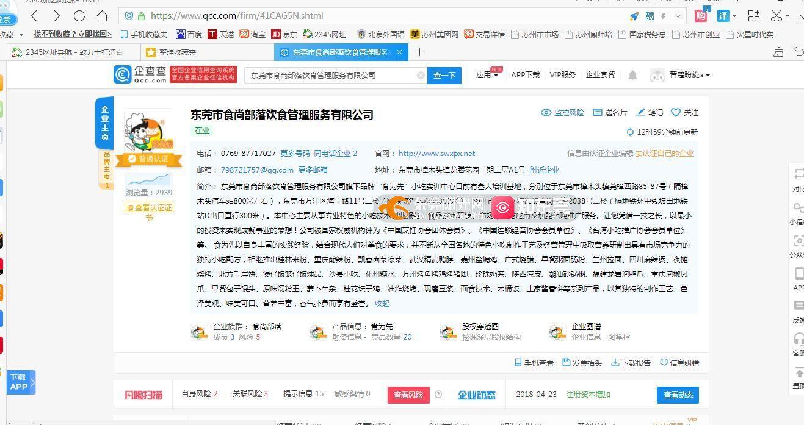
Task: Open the risk scan help question icon
Action: (438, 395)
